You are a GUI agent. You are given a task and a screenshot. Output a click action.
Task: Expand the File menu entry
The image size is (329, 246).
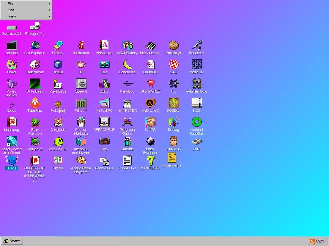point(26,4)
